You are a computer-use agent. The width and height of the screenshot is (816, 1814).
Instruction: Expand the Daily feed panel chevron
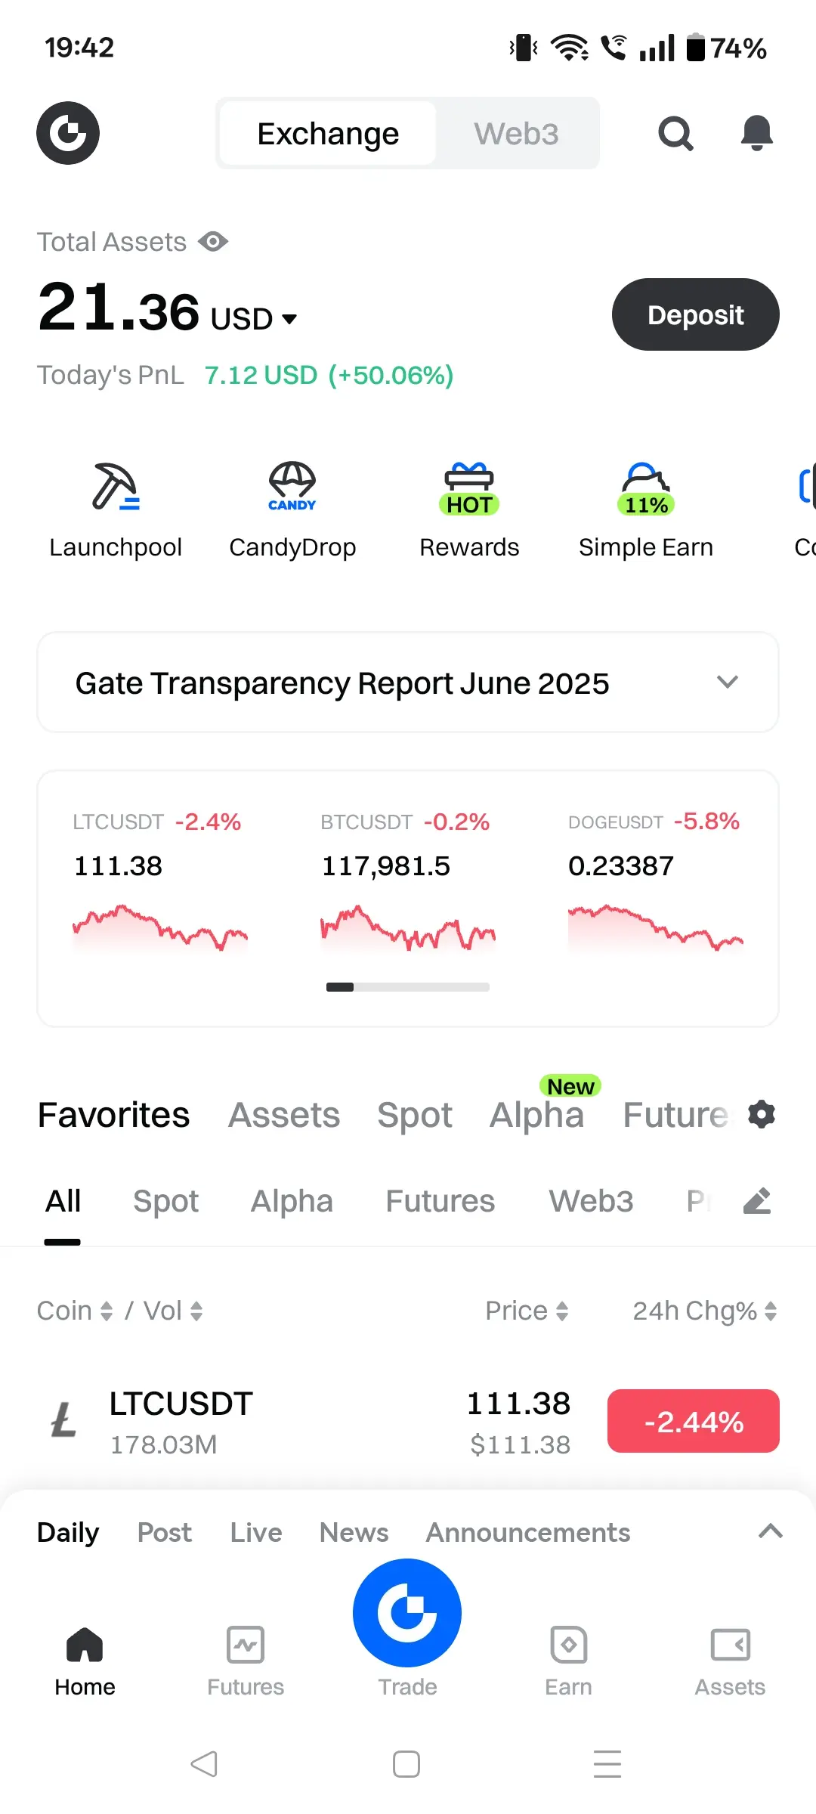pyautogui.click(x=770, y=1532)
